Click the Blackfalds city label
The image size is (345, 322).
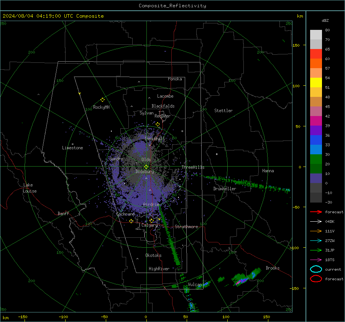163,106
